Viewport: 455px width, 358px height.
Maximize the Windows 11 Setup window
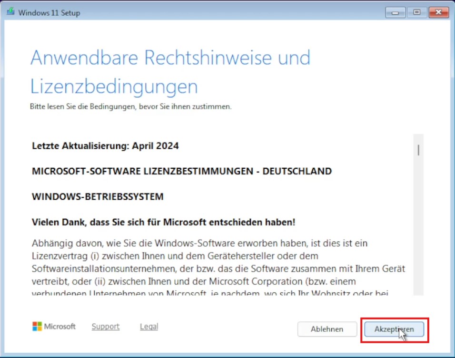pyautogui.click(x=417, y=12)
